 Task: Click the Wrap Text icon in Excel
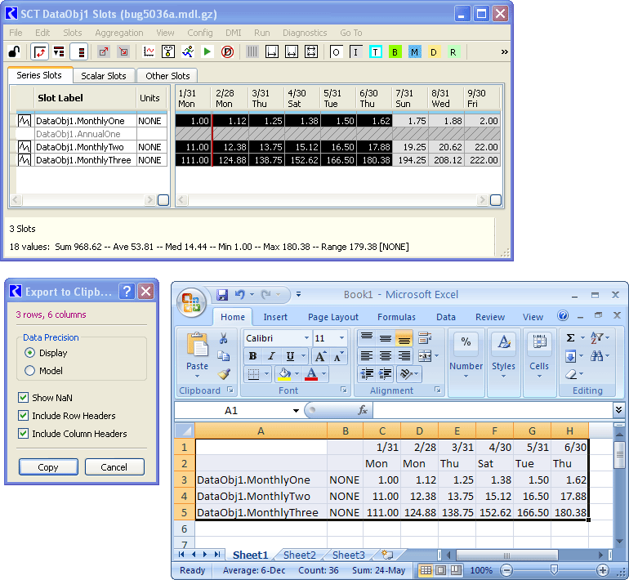[425, 338]
